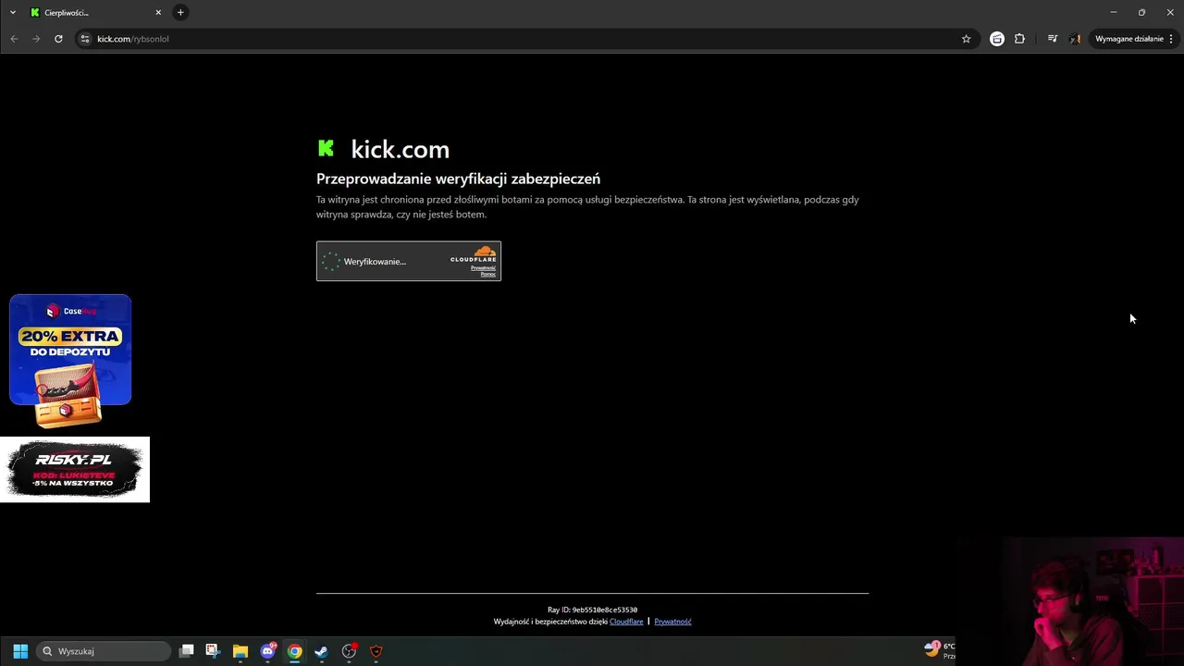Open the Windows Start menu
Viewport: 1184px width, 666px height.
tap(20, 651)
